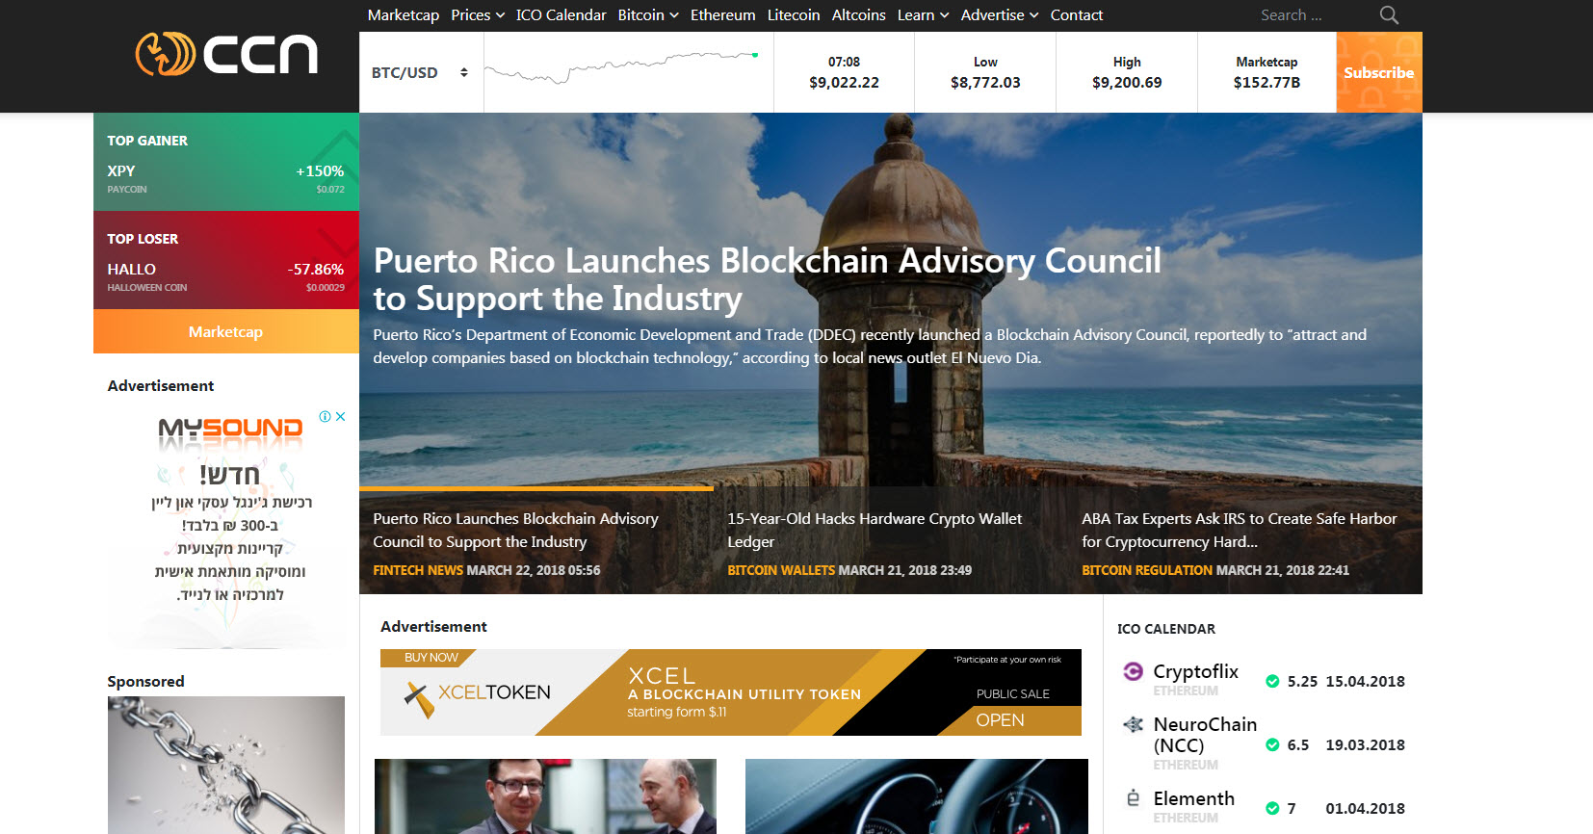This screenshot has width=1593, height=834.
Task: Click the Elementh logo icon
Action: (1134, 798)
